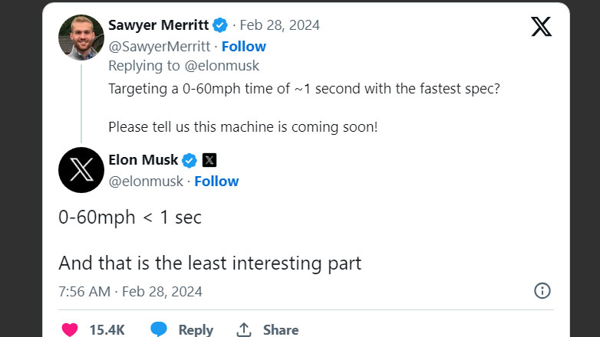Click the 15.4K likes count

point(107,330)
